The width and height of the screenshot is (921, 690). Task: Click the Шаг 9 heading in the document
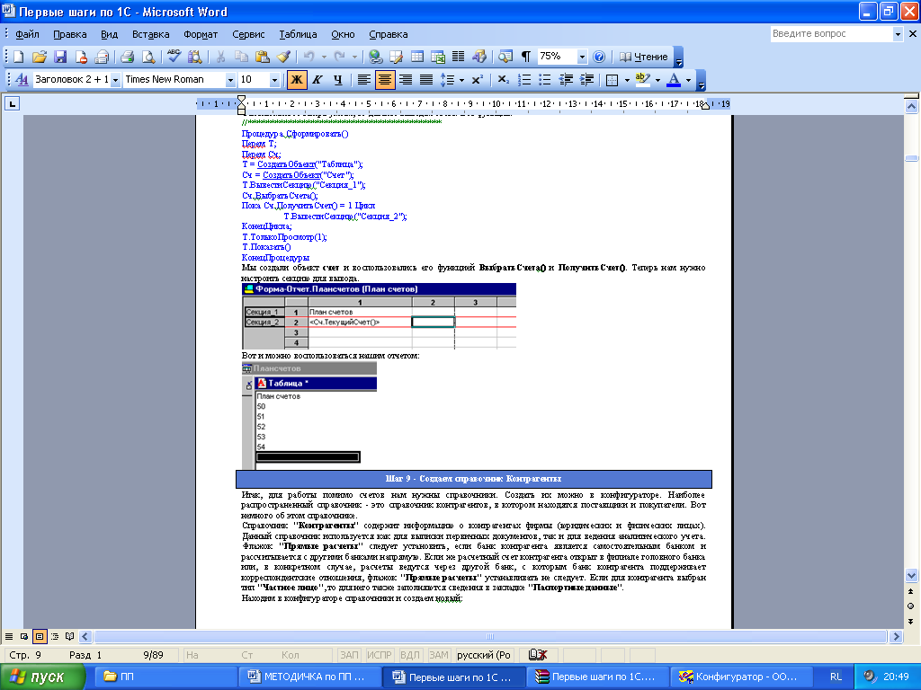point(473,479)
